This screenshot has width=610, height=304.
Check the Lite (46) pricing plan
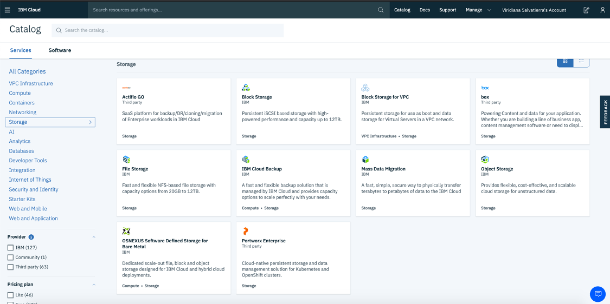tap(10, 295)
